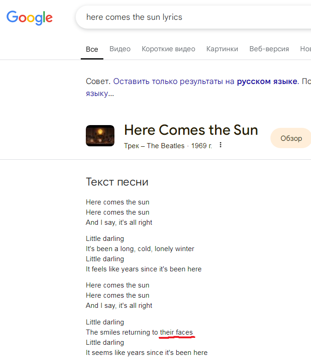Image resolution: width=311 pixels, height=360 pixels.
Task: Switch to the Видео tab
Action: [x=120, y=49]
